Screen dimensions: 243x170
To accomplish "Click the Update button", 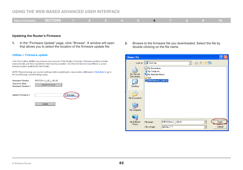I will pyautogui.click(x=45, y=104).
